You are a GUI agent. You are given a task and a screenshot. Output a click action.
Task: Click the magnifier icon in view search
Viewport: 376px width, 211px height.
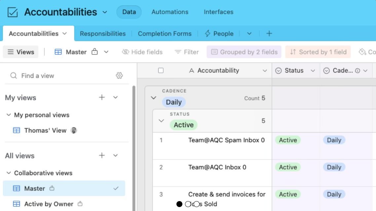14,75
